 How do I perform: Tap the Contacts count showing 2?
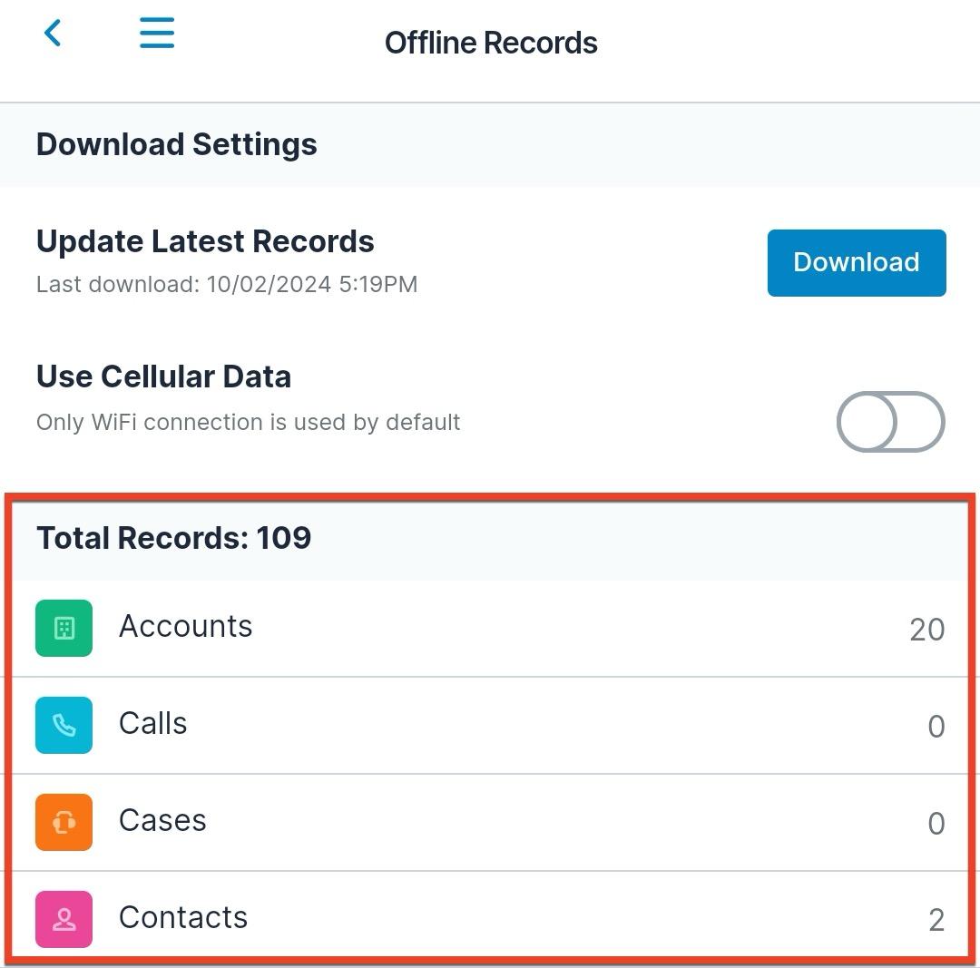936,921
